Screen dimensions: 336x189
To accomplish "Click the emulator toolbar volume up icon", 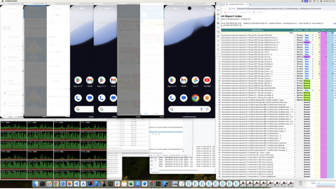I will [218, 14].
